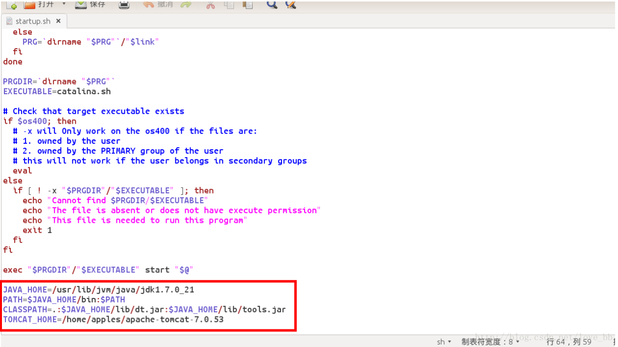Viewport: 618px width, 347px height.
Task: Click the '# -x will Only work on the os400' comment
Action: [135, 131]
